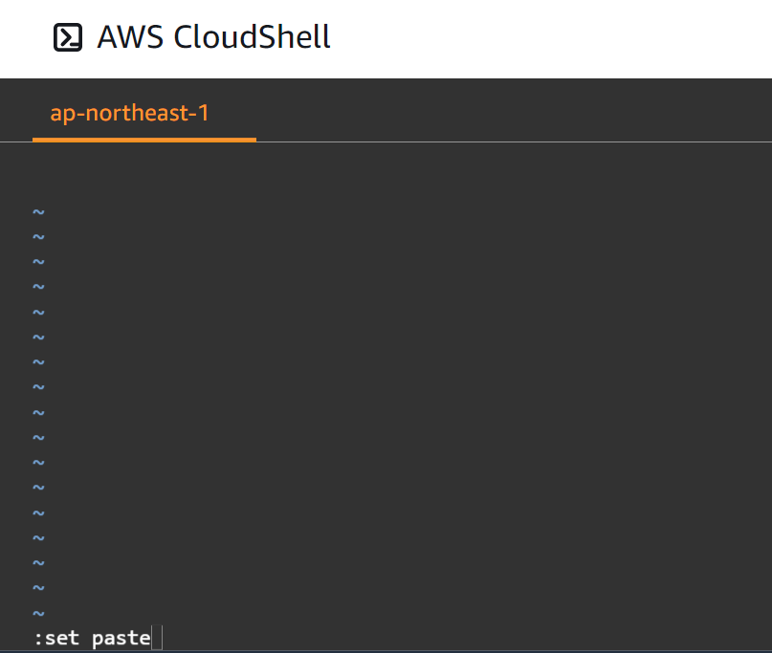Click the blinking block cursor after paste
The width and height of the screenshot is (772, 653).
[157, 637]
